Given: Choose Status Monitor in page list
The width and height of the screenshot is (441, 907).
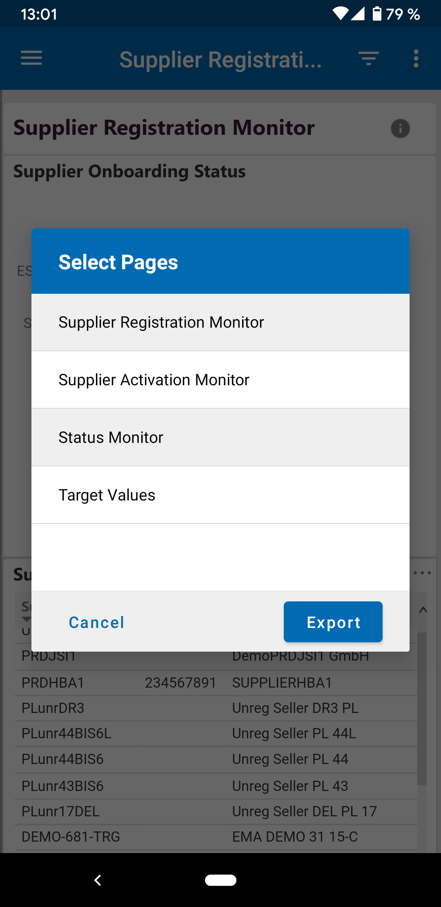Looking at the screenshot, I should (220, 438).
